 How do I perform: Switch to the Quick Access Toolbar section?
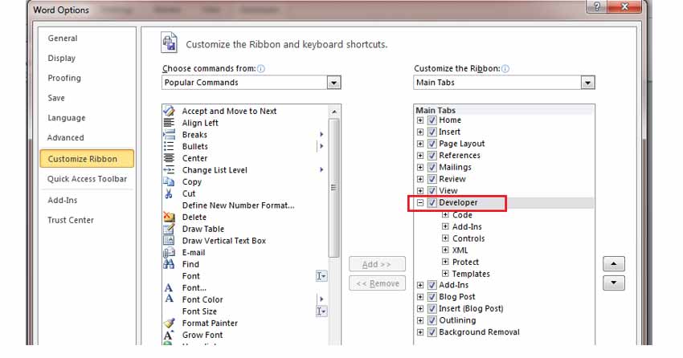tap(87, 179)
